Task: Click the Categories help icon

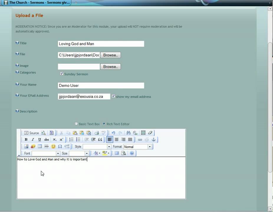Action: pyautogui.click(x=17, y=72)
